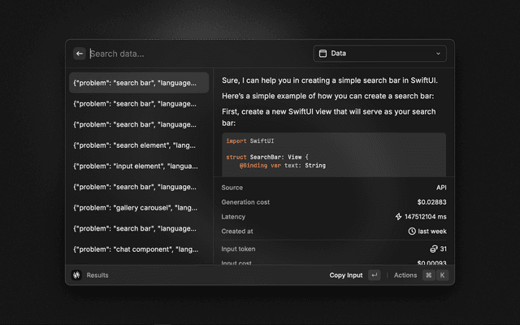Image resolution: width=520 pixels, height=325 pixels.
Task: Click the Data table icon in dropdown
Action: [323, 54]
